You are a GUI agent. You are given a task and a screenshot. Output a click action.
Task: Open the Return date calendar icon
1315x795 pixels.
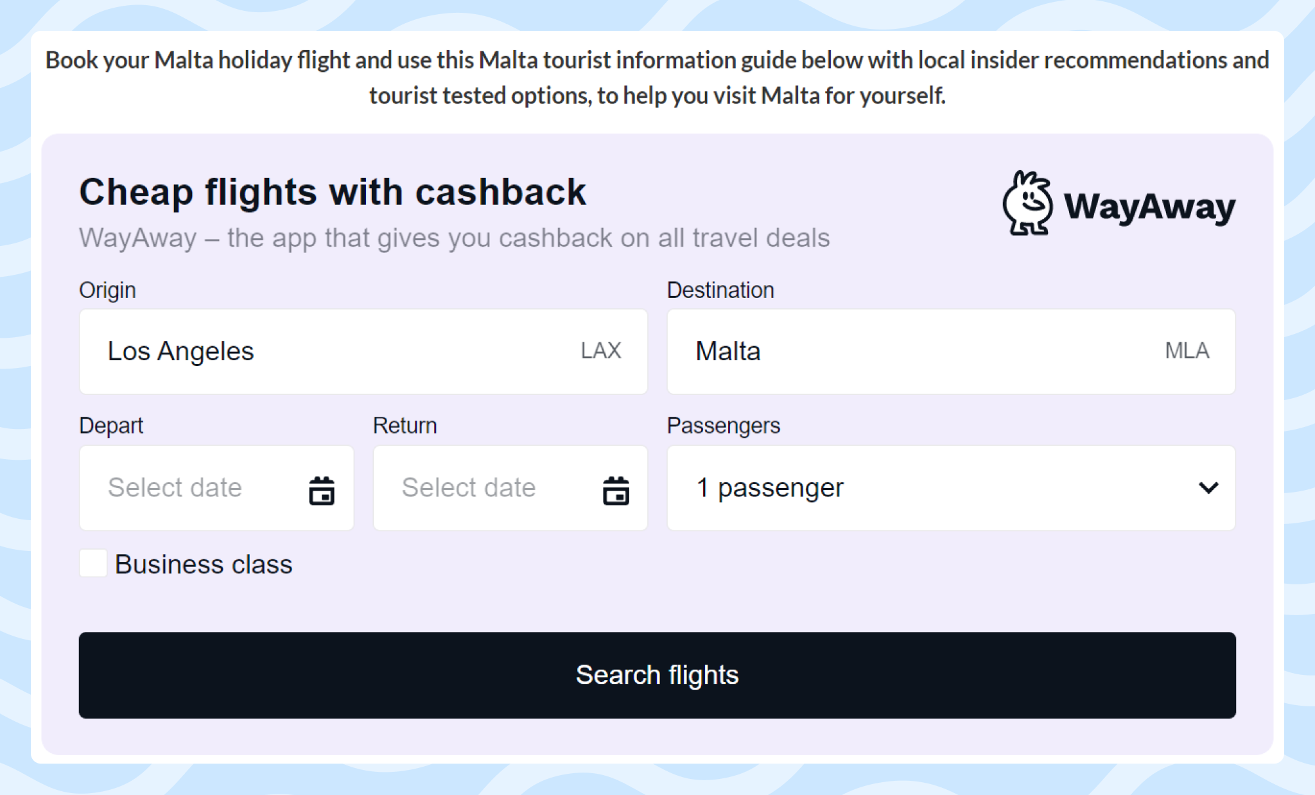pyautogui.click(x=616, y=489)
